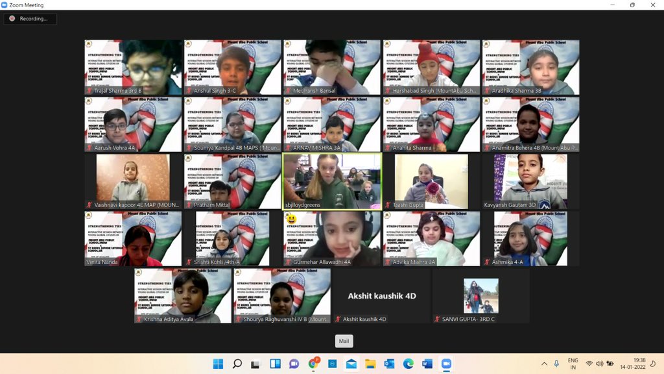Viewport: 664px width, 374px height.
Task: Select Gurmehar Allawadhi 4A video tile
Action: (332, 239)
